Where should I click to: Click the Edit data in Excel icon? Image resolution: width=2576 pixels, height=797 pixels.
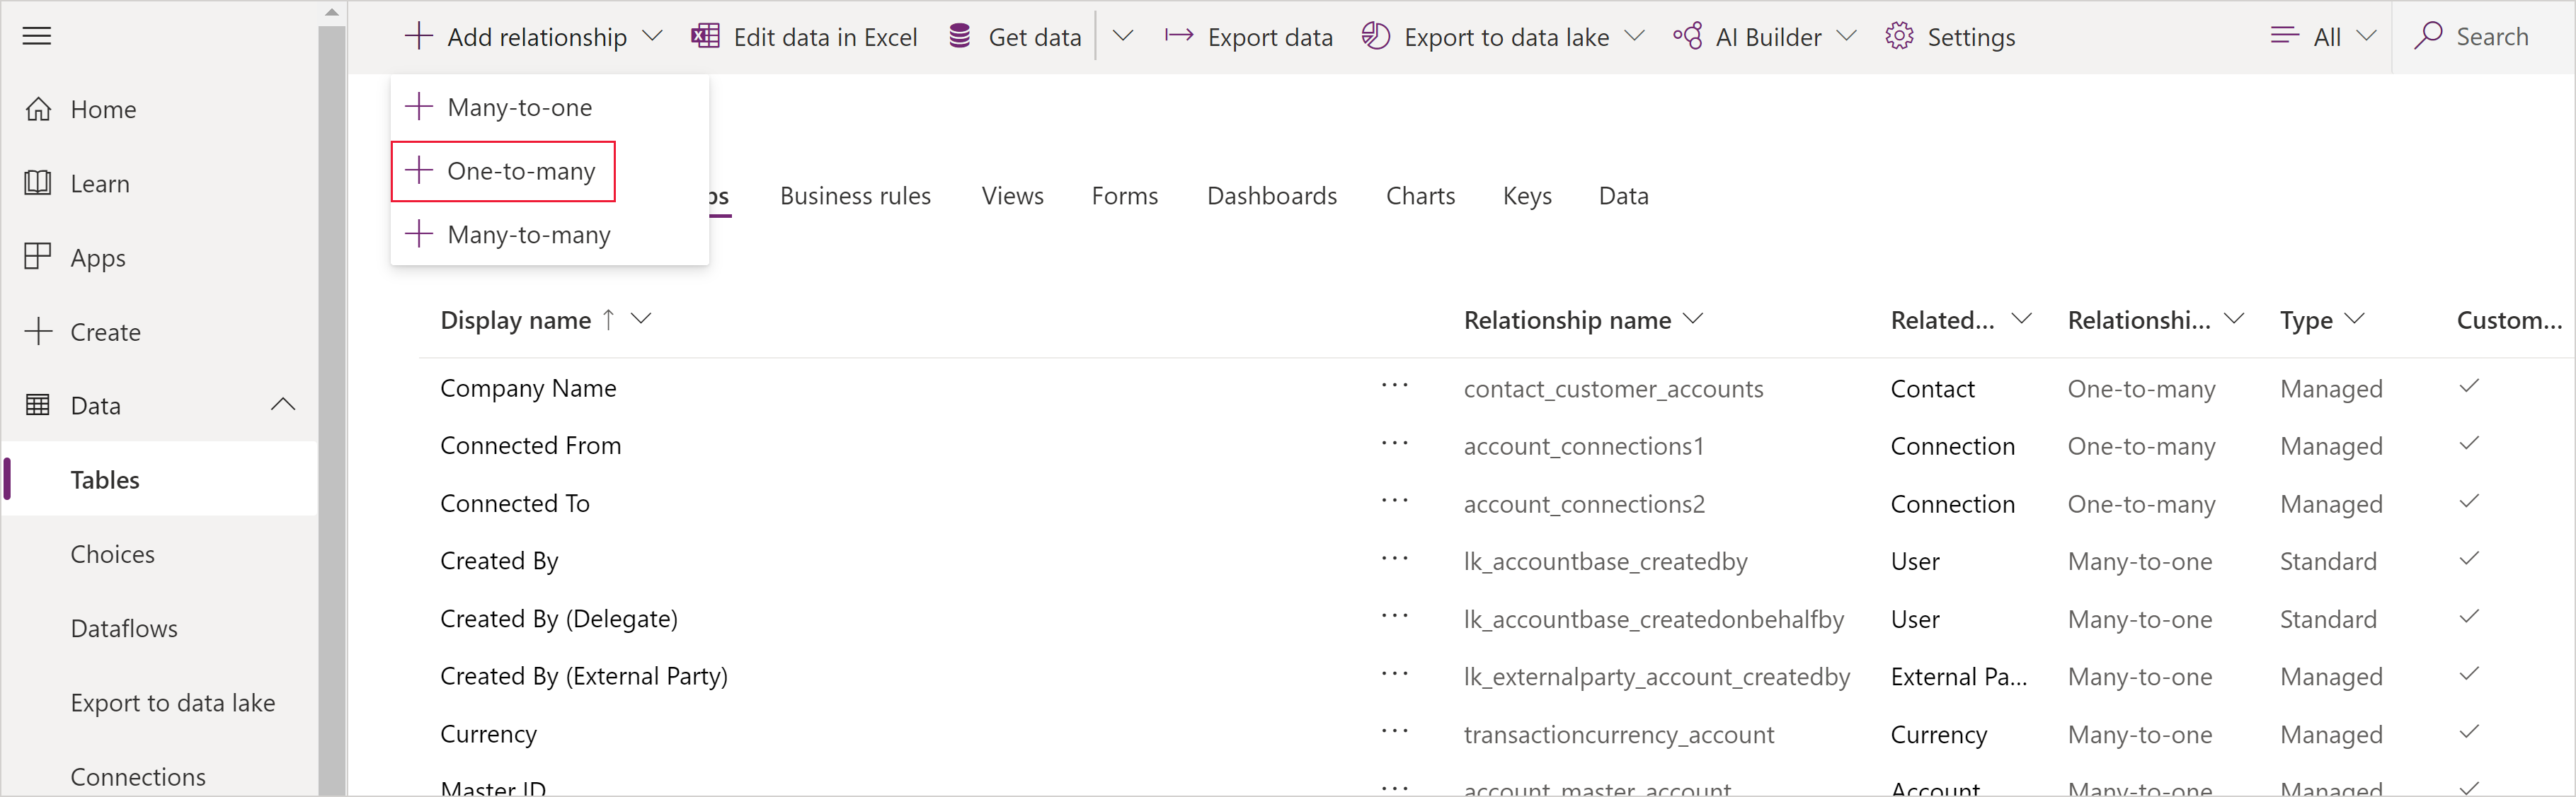pyautogui.click(x=703, y=36)
